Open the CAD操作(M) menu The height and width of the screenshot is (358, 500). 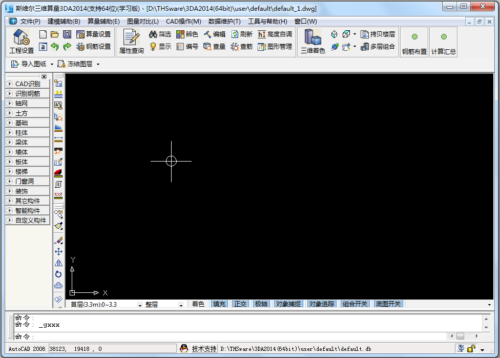(x=184, y=21)
